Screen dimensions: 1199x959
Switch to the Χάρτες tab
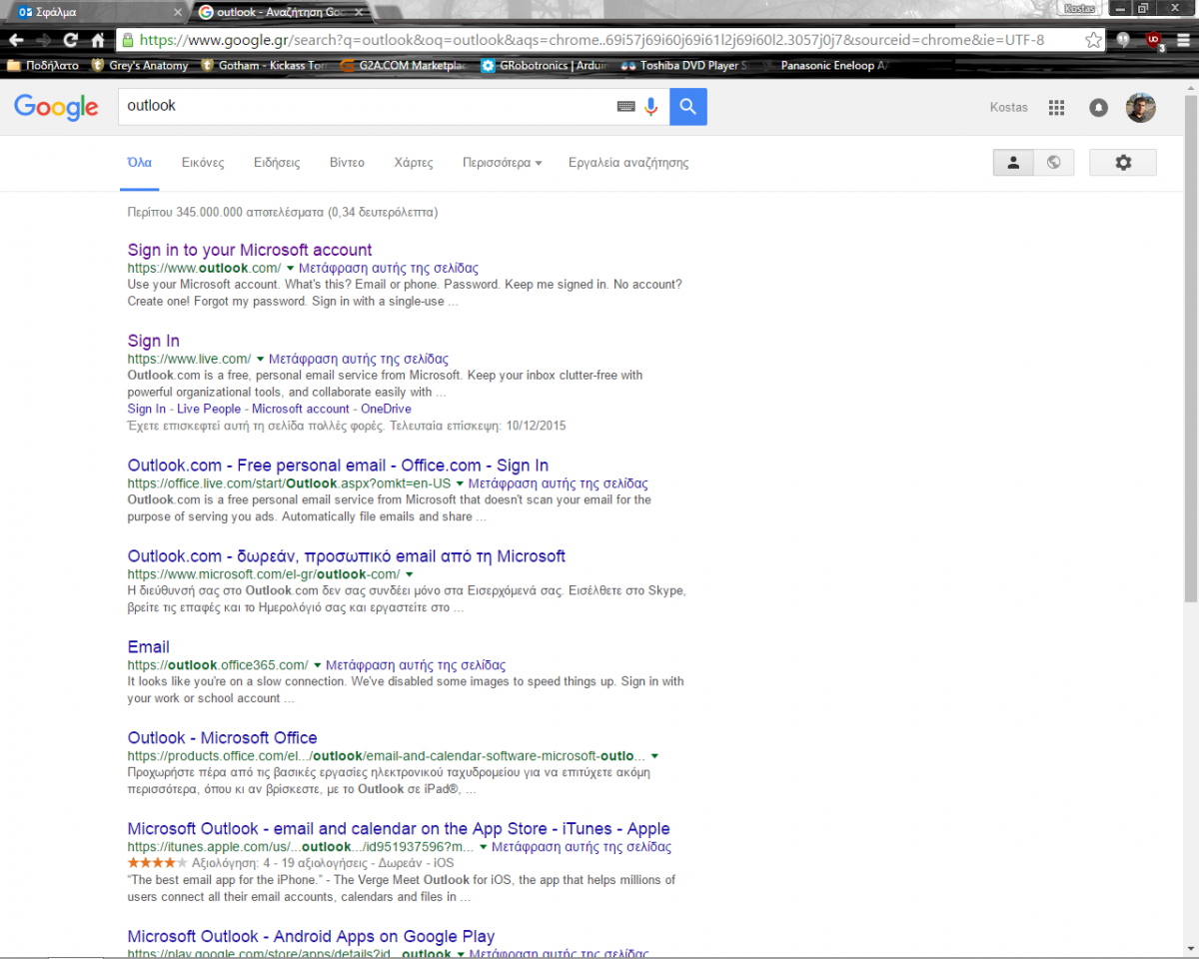[x=414, y=163]
